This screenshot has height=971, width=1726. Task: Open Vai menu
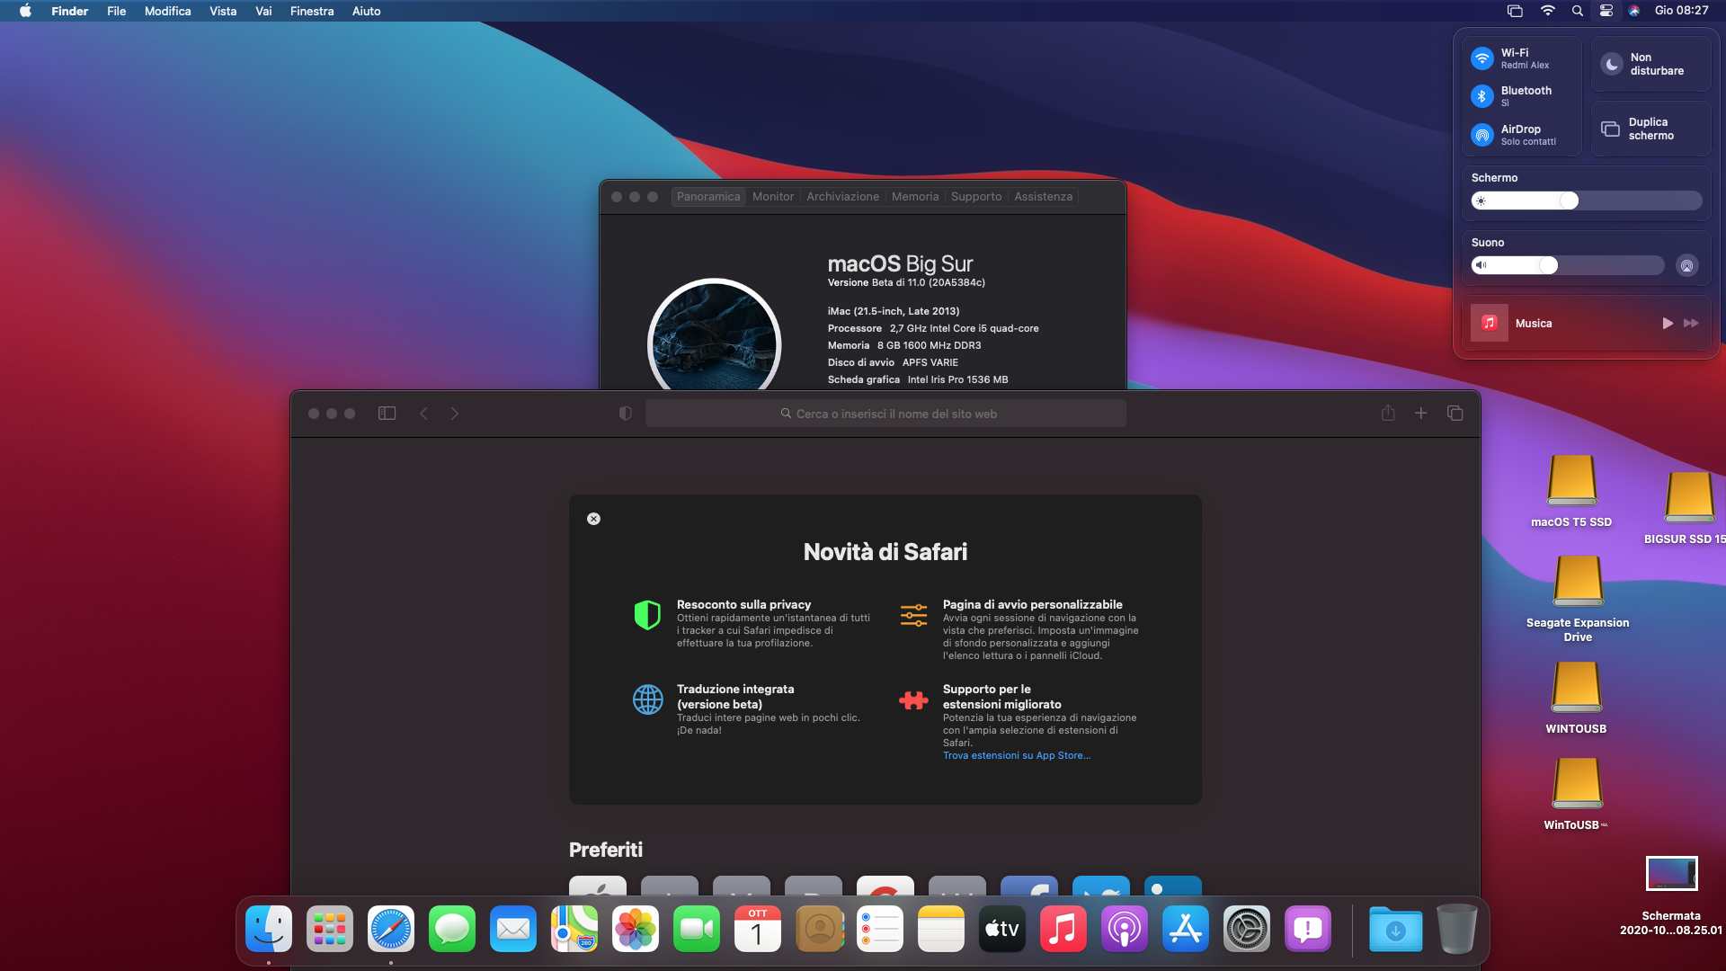point(263,11)
